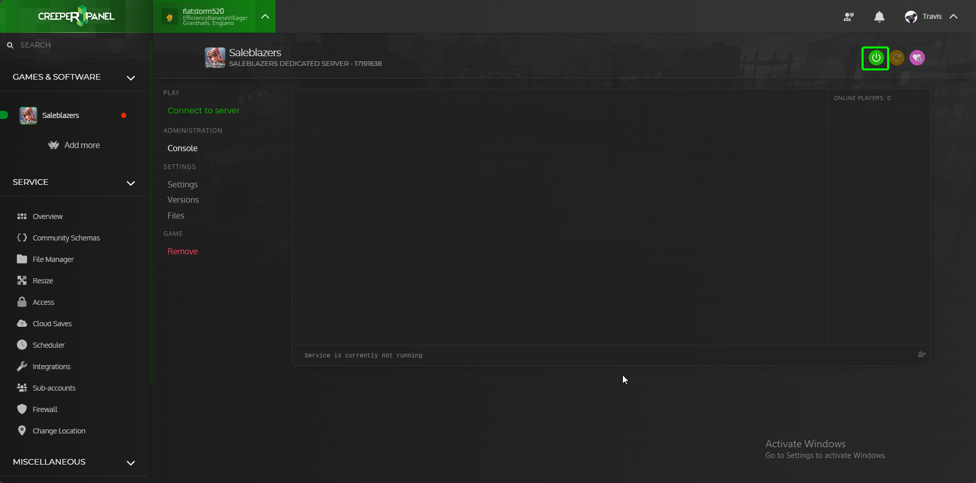Open the notifications bell
This screenshot has height=483, width=976.
(x=879, y=17)
